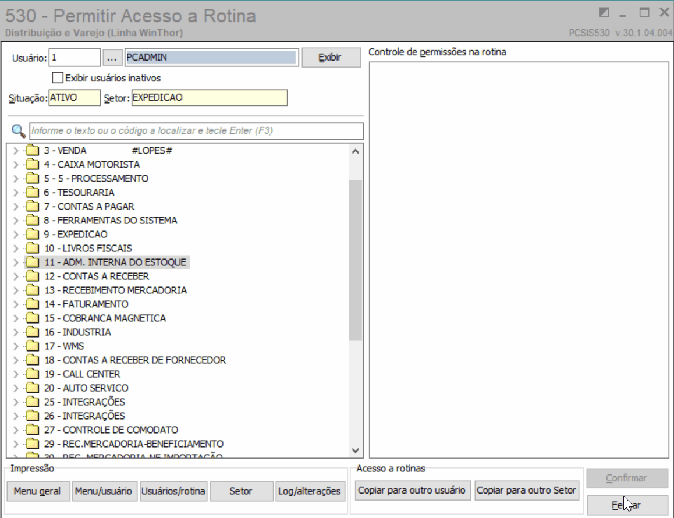Click the Menu/usuário button
Viewport: 674px width, 518px height.
tap(104, 491)
